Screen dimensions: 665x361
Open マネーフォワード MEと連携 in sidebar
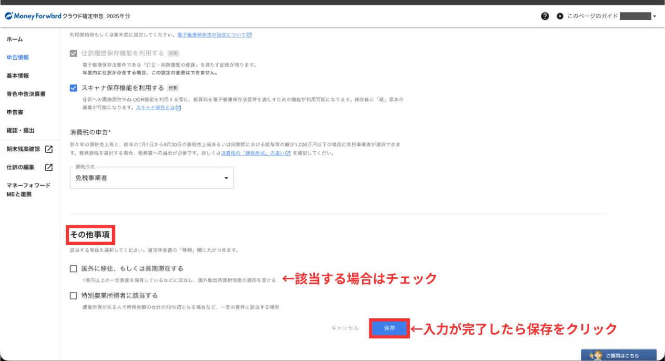(x=29, y=190)
